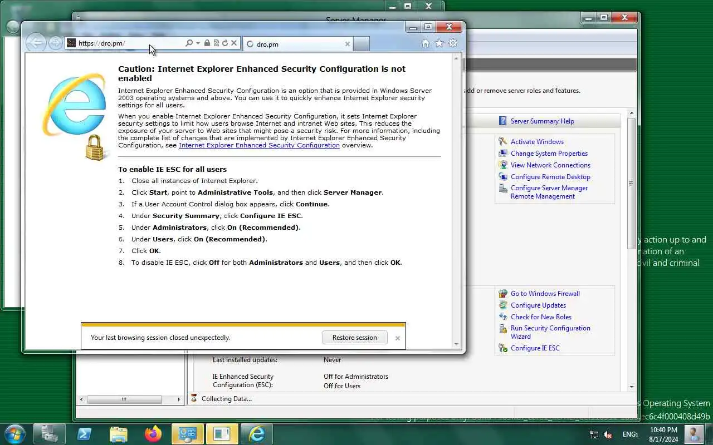
Task: Refresh the dro.pm page
Action: coord(225,43)
